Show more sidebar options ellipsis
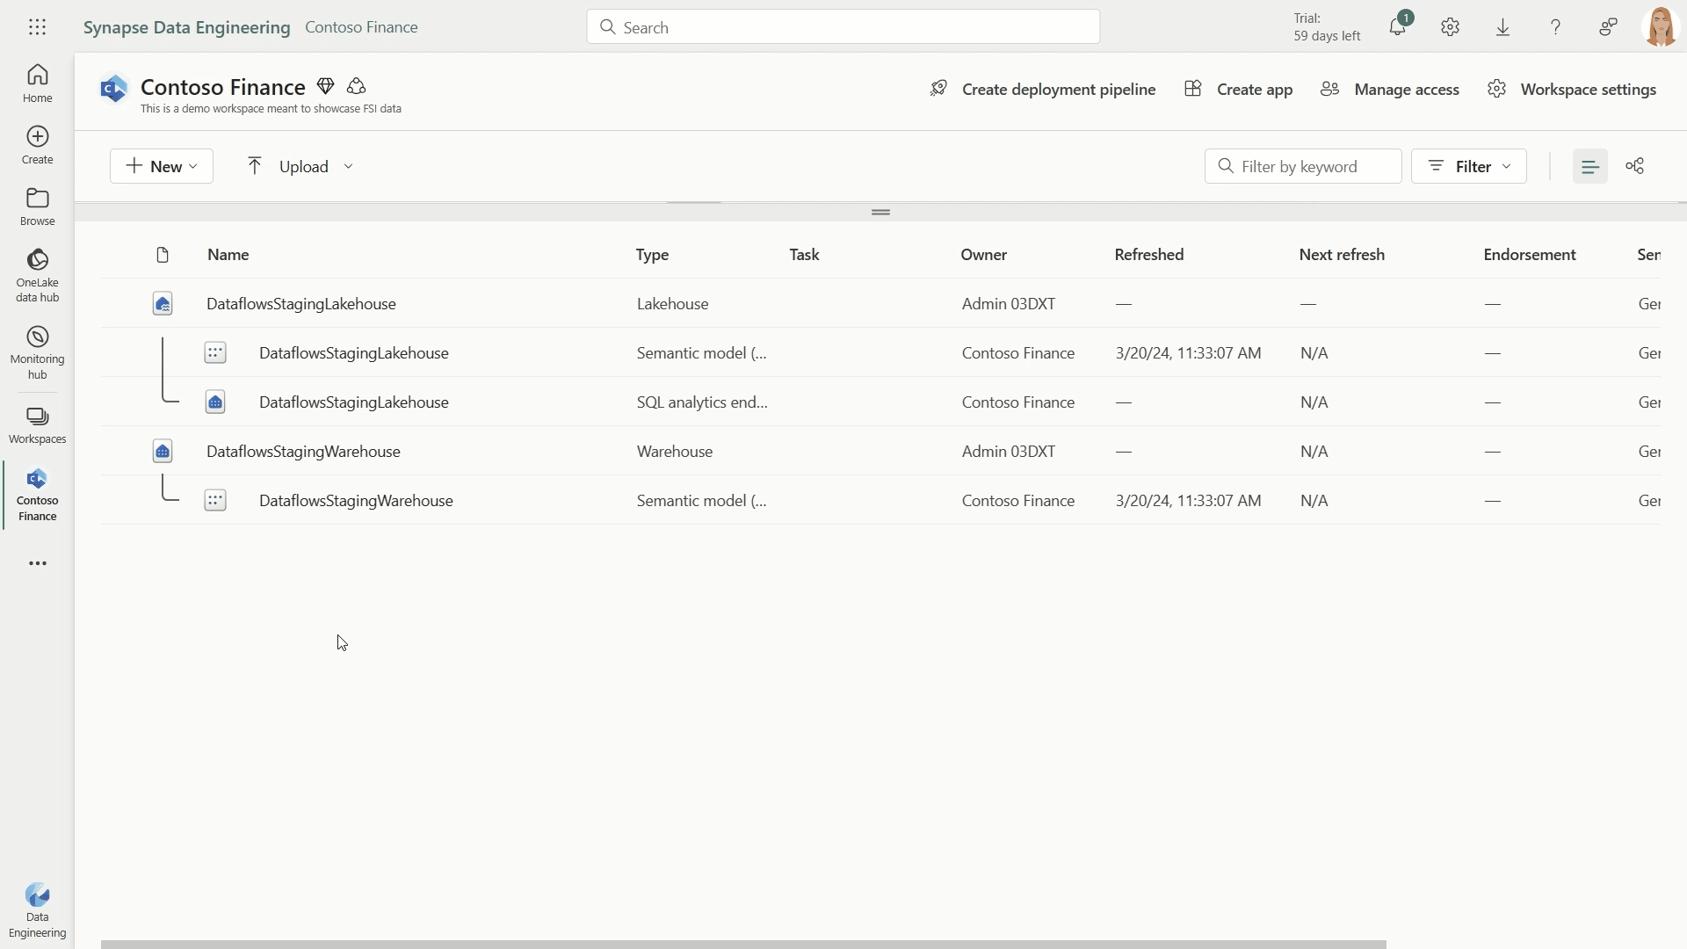 37,563
